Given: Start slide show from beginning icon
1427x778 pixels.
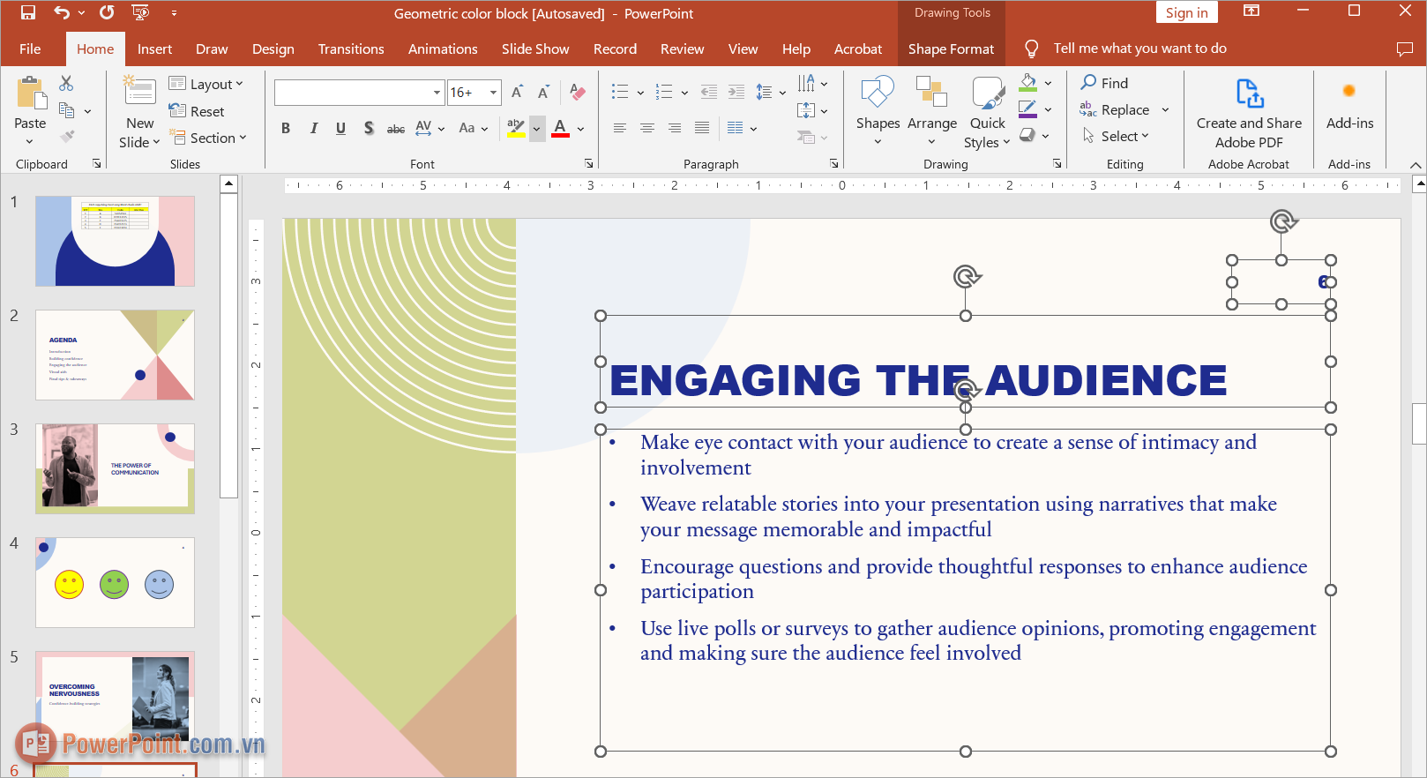Looking at the screenshot, I should pyautogui.click(x=140, y=12).
